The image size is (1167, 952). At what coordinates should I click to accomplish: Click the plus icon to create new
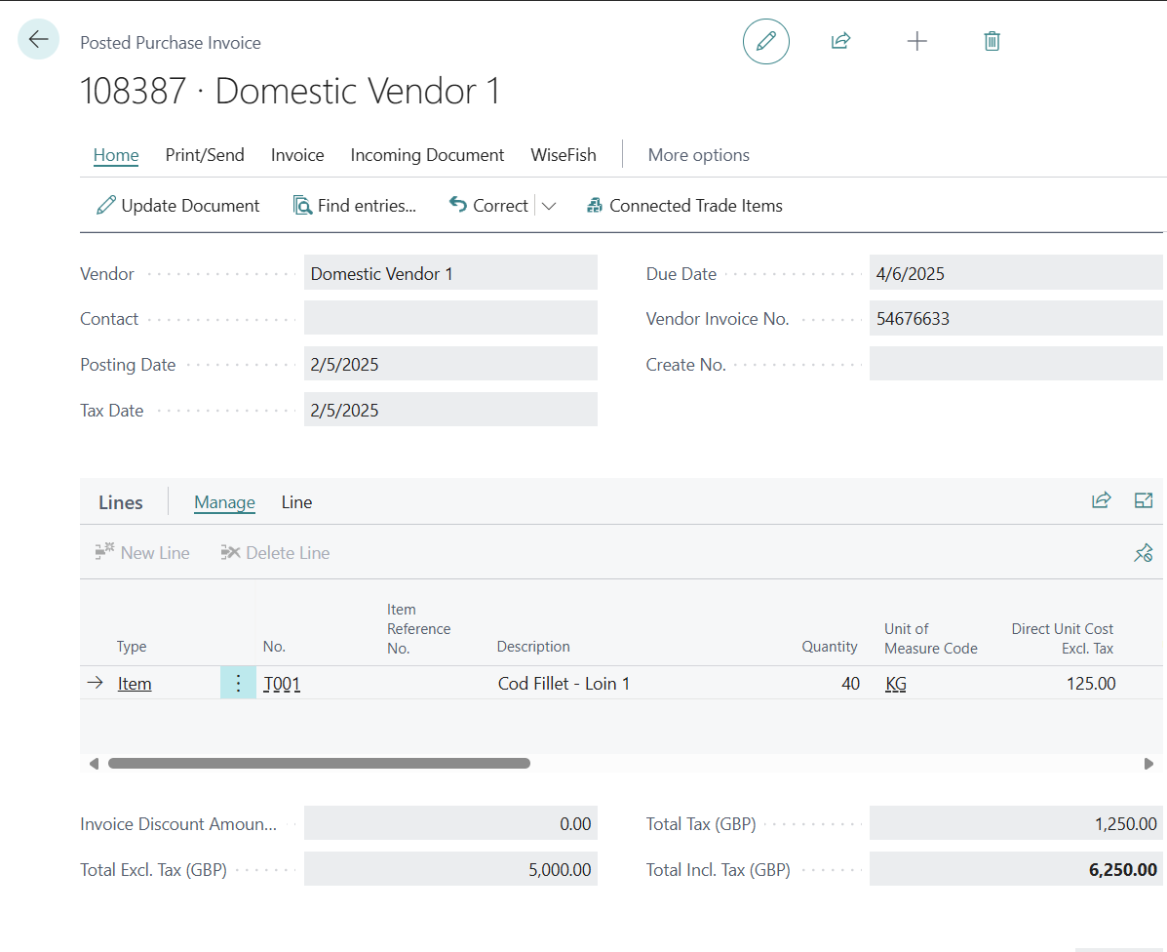(916, 41)
